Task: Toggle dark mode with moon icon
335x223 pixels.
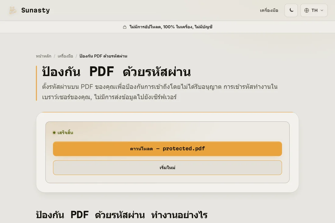Action: click(291, 10)
